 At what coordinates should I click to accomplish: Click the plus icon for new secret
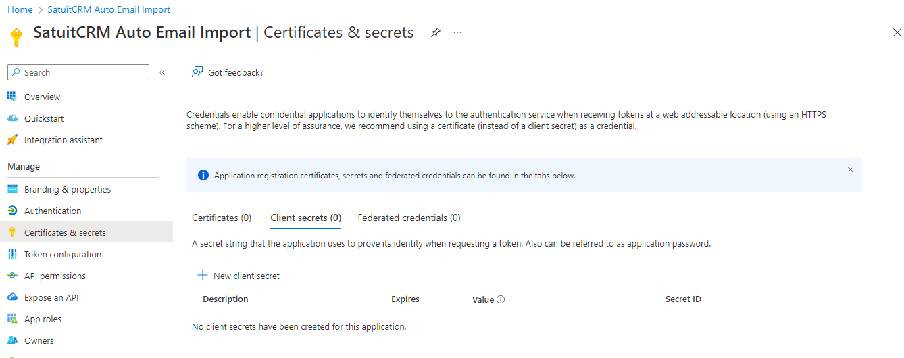202,276
